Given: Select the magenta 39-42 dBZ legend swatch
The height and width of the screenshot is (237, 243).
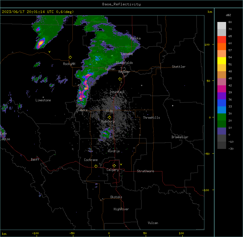Looking at the screenshot, I should click(x=222, y=89).
